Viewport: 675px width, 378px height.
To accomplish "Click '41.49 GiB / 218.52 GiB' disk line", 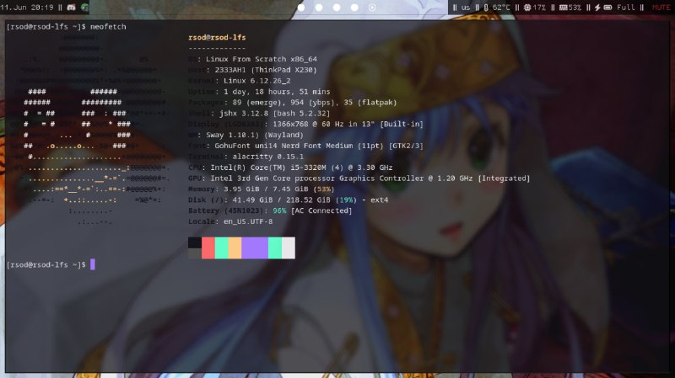I will [310, 200].
